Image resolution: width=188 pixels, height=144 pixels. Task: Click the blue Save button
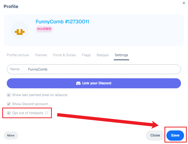[175, 135]
